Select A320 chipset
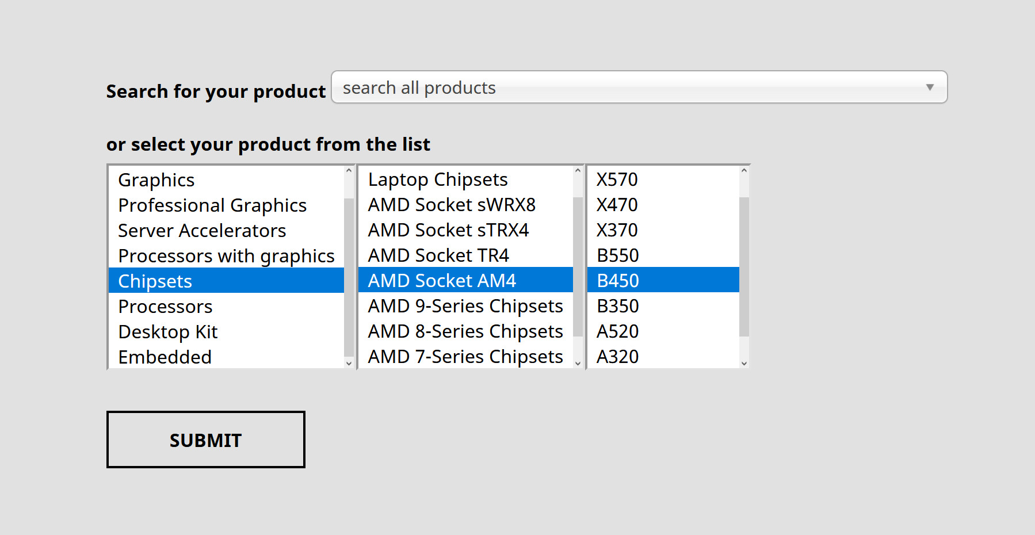 click(x=663, y=356)
